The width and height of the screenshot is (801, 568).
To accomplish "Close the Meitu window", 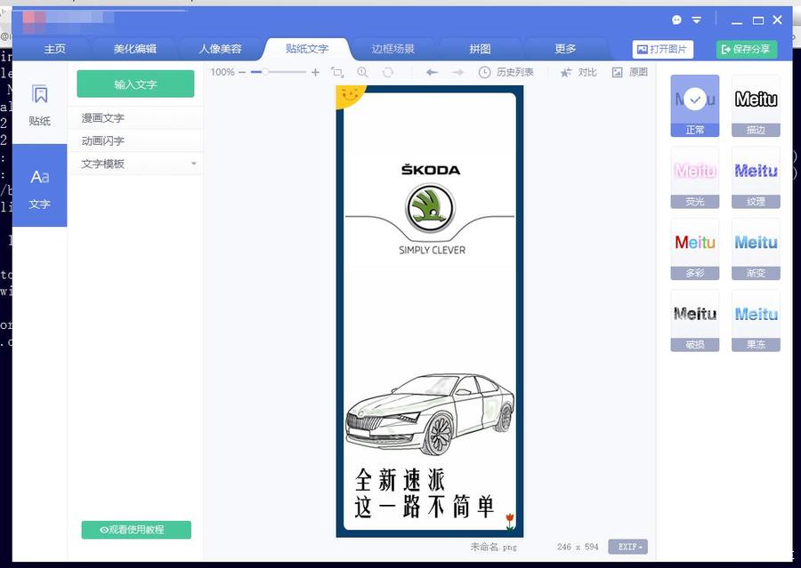I will coord(778,20).
